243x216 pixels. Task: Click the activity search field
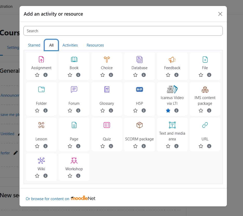(123, 31)
